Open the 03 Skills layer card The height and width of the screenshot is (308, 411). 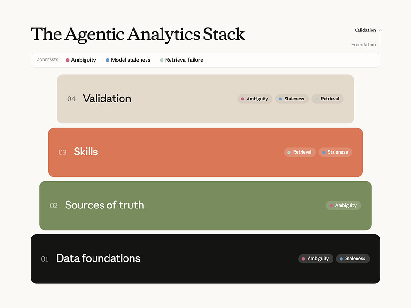click(206, 152)
